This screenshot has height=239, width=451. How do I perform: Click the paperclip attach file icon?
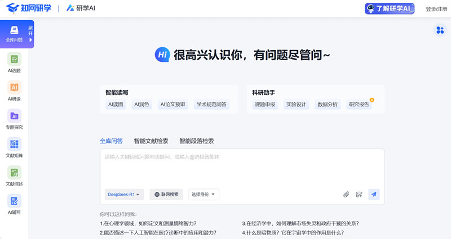pos(346,195)
